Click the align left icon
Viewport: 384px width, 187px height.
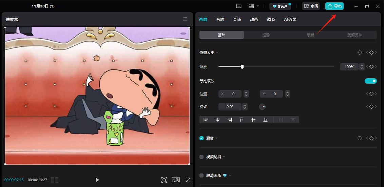click(206, 120)
